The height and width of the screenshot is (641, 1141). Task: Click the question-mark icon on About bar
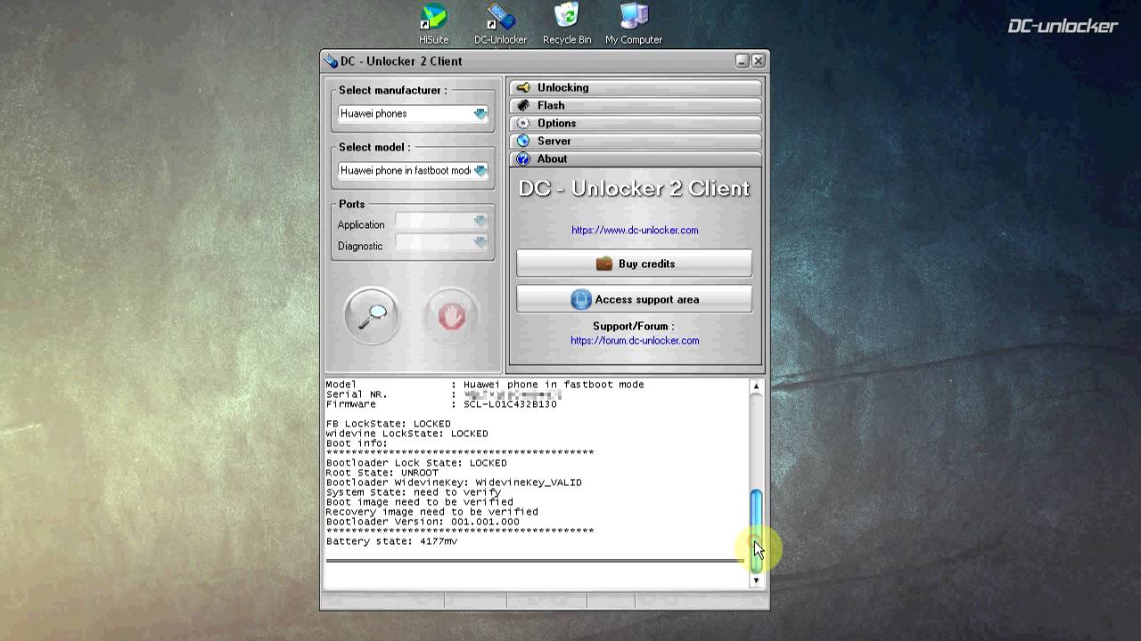pos(523,158)
